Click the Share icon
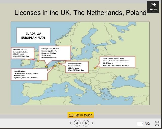The width and height of the screenshot is (162, 129). (153, 7)
